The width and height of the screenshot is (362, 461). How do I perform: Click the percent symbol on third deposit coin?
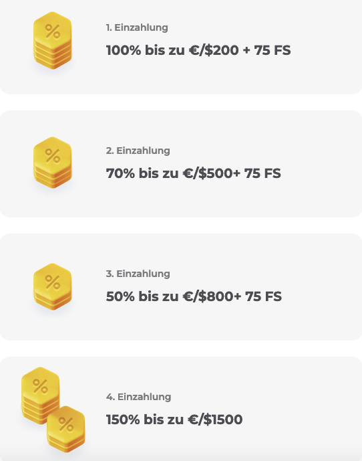(53, 282)
